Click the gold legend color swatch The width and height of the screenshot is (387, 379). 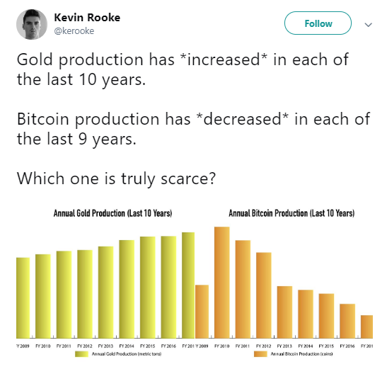81,354
